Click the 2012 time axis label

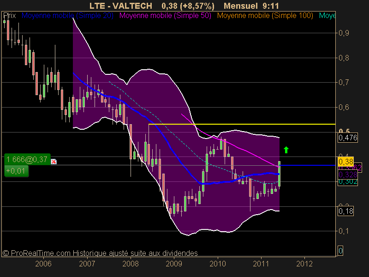pyautogui.click(x=304, y=264)
